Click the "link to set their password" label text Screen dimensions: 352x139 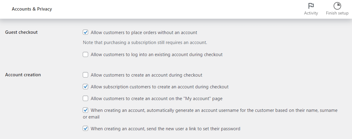point(165,129)
